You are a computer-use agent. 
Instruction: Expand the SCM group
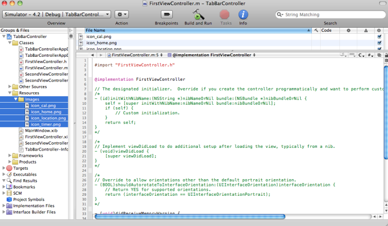(x=4, y=193)
